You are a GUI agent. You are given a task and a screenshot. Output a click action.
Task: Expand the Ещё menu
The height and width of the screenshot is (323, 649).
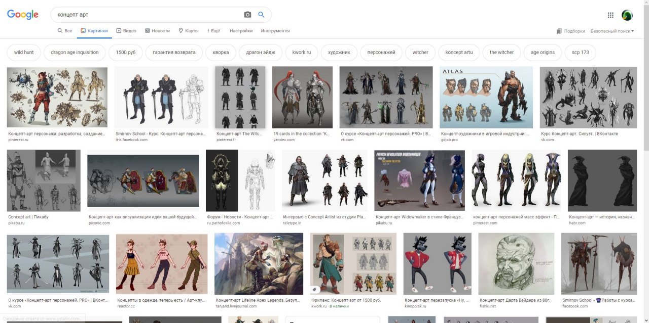point(213,31)
